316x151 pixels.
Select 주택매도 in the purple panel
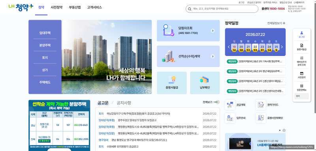pyautogui.click(x=45, y=82)
